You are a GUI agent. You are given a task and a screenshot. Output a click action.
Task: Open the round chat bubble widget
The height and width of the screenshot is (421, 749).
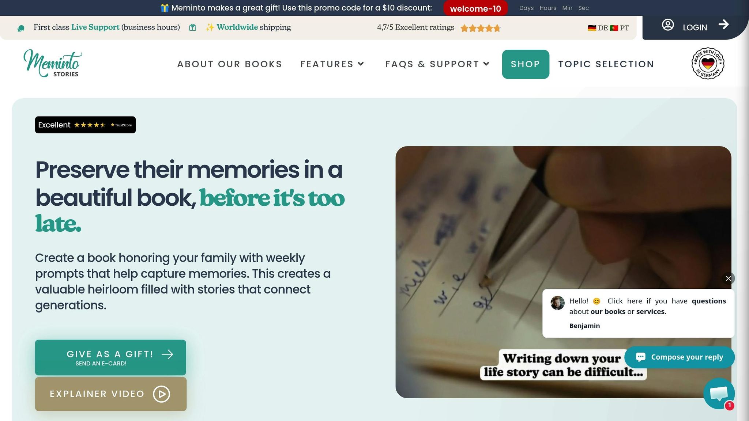(x=719, y=394)
